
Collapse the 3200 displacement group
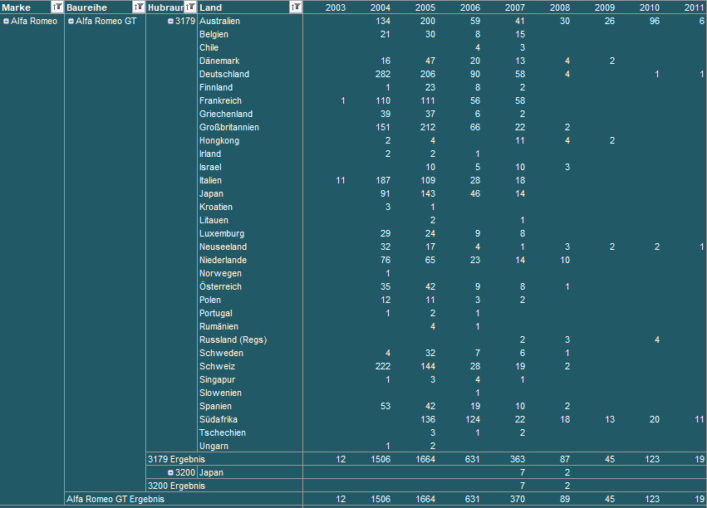click(170, 473)
